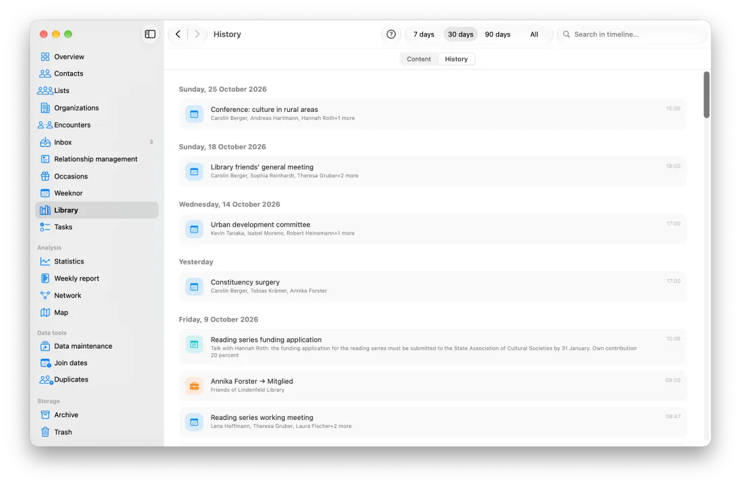Open the Conference: culture in rural areas entry
This screenshot has width=741, height=486.
[x=432, y=113]
